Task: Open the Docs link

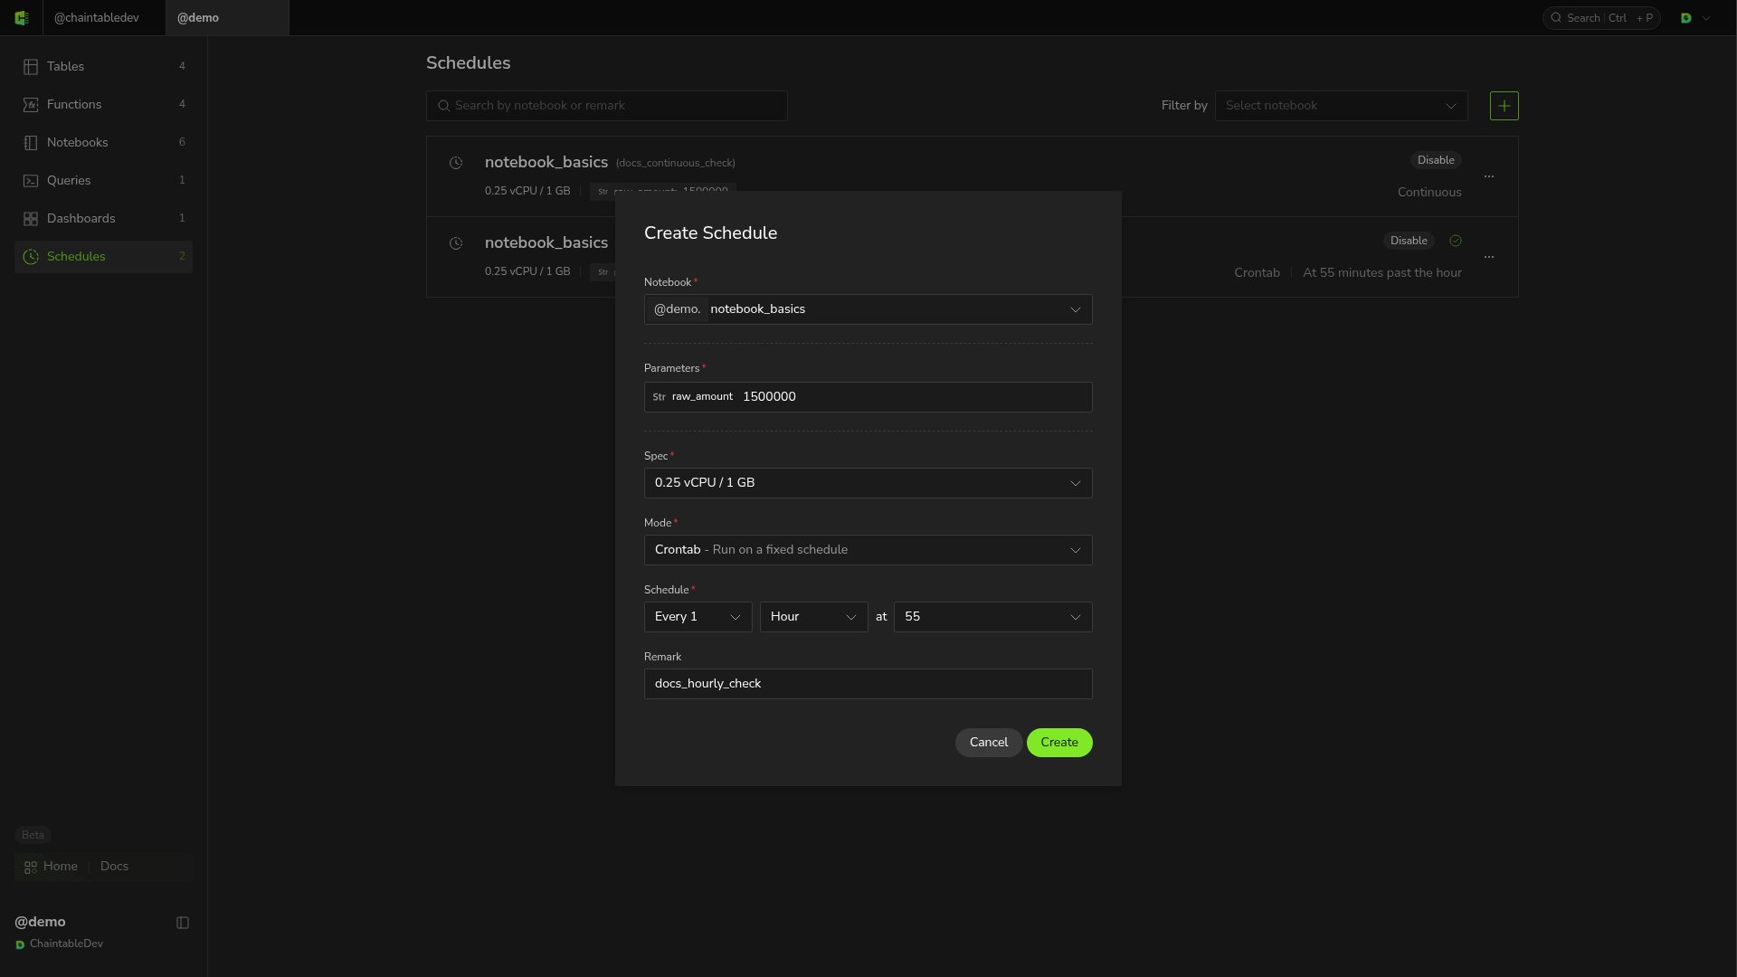Action: pyautogui.click(x=114, y=867)
